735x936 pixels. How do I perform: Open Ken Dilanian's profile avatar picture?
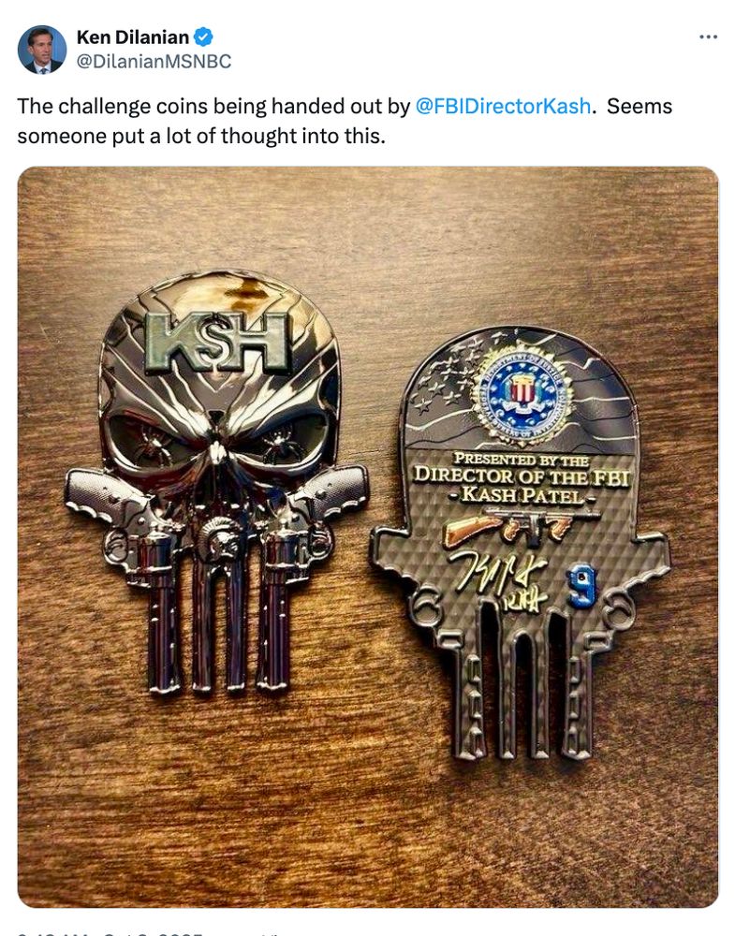(x=42, y=50)
